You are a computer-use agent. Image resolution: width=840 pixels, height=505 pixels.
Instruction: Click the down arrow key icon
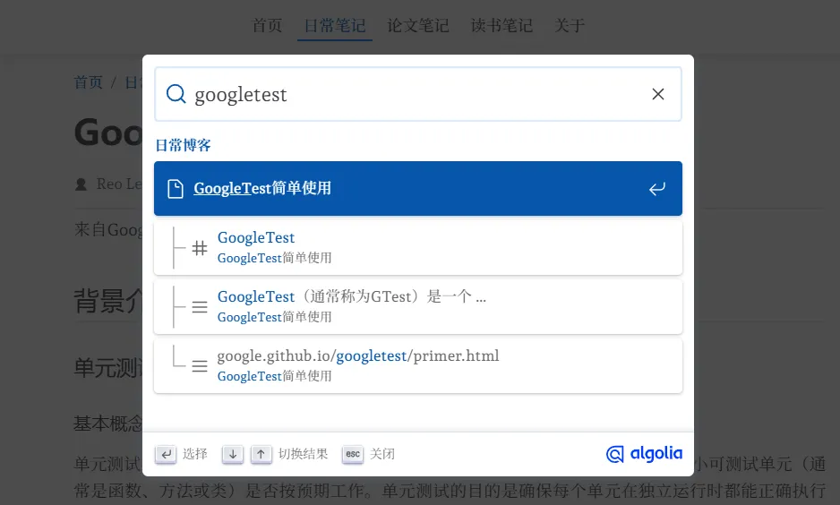pos(233,454)
